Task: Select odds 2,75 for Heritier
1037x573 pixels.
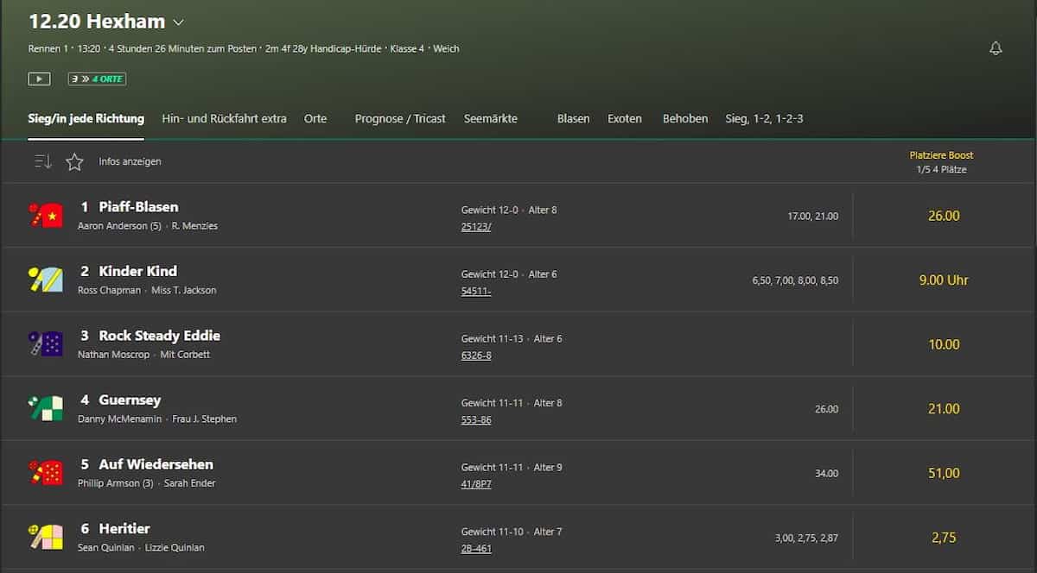Action: (x=944, y=537)
